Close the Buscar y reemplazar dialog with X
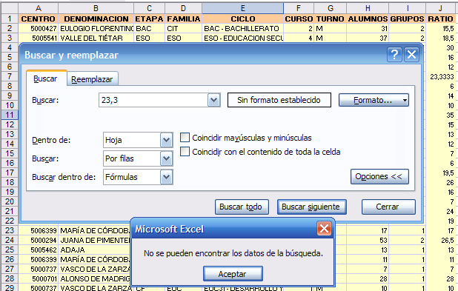The height and width of the screenshot is (291, 458). [411, 55]
